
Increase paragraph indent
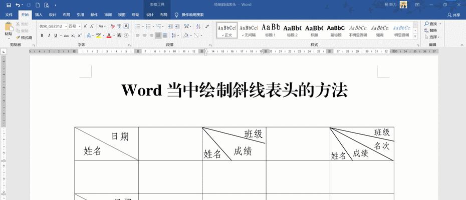pos(177,26)
